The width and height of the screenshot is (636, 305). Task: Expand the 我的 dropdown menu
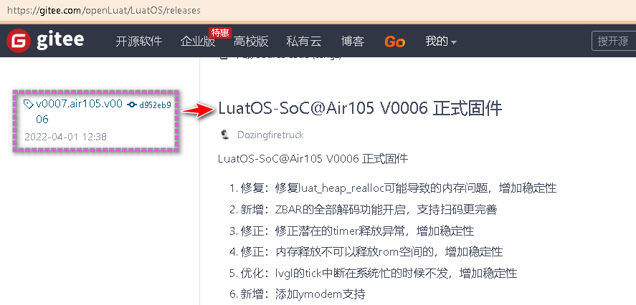click(x=441, y=42)
